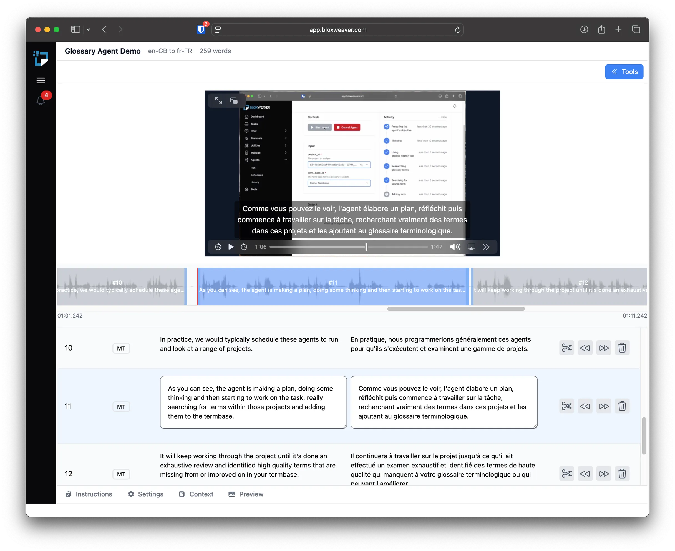Fast-forward segment 10 with the forward icon

pos(604,348)
